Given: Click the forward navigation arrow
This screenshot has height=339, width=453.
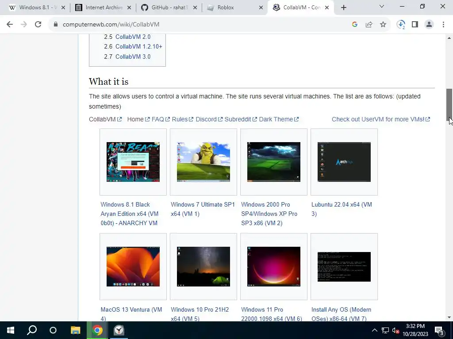Looking at the screenshot, I should coord(24,25).
